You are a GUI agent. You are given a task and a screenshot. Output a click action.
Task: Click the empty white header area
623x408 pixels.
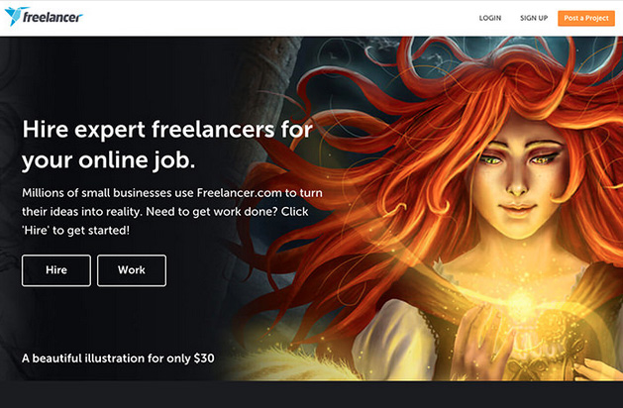point(277,18)
